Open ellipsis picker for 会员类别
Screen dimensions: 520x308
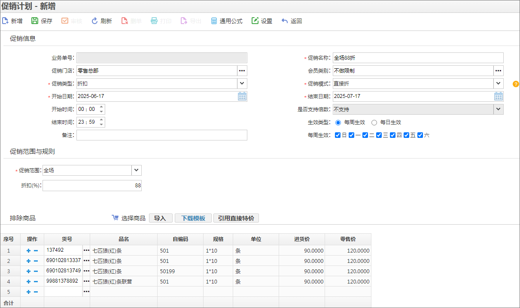499,70
